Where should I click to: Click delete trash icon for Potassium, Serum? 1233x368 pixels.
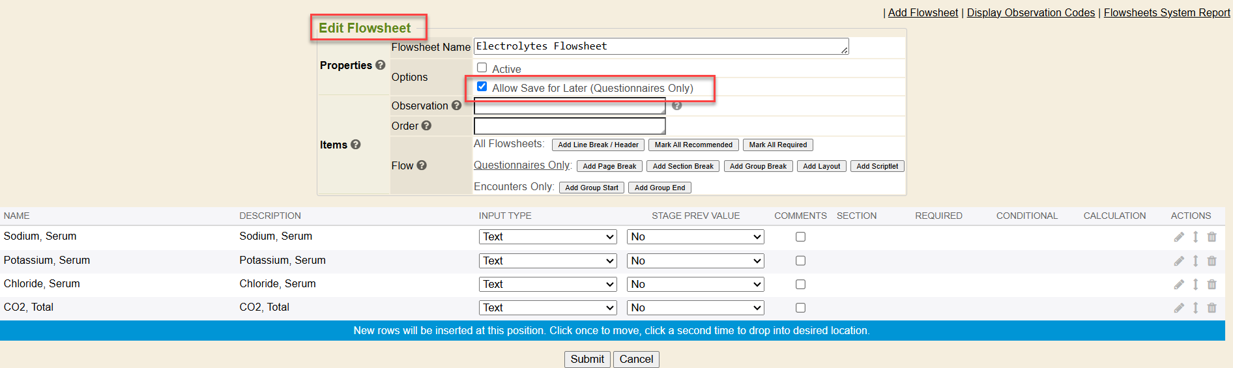(x=1211, y=261)
